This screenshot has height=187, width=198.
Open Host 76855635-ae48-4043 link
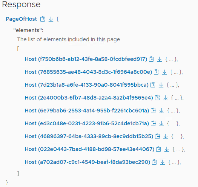point(88,72)
